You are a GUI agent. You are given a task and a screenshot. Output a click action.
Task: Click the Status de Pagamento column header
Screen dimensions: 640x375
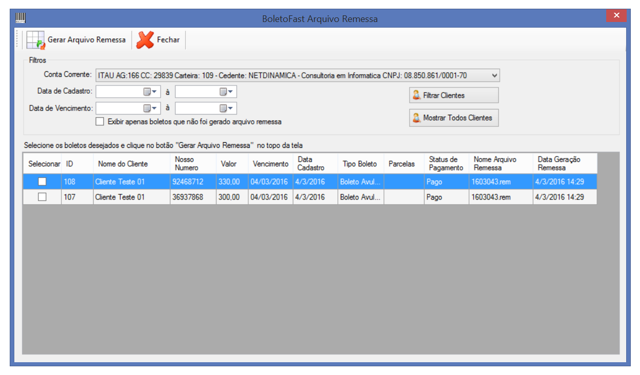(445, 164)
